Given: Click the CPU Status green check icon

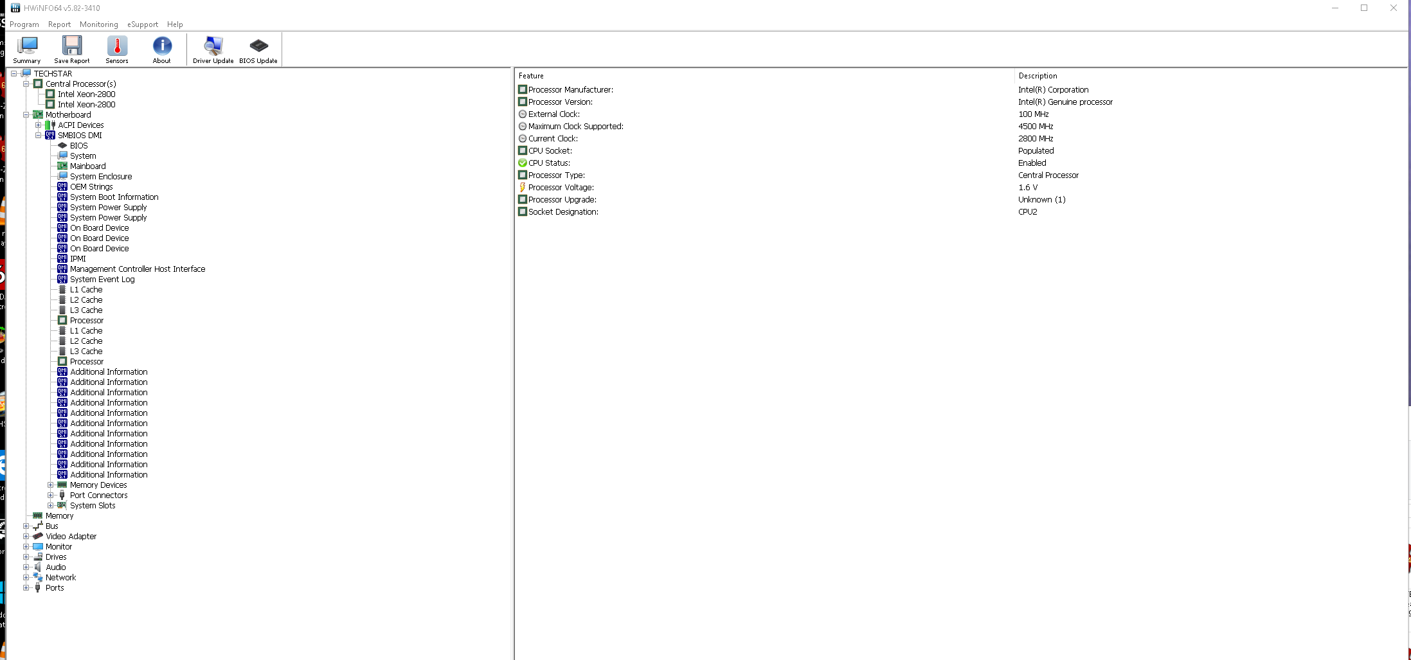Looking at the screenshot, I should 523,163.
